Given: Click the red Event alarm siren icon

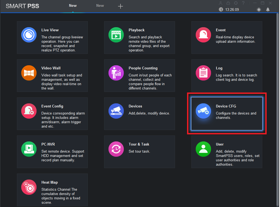Looking at the screenshot, I should tap(203, 35).
